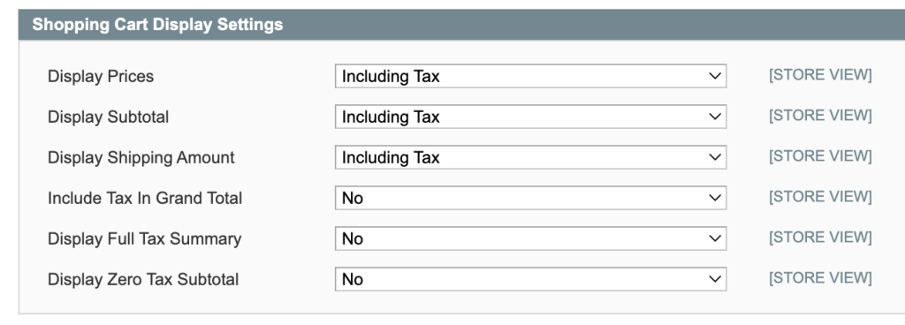Click the Display Shipping Amount label
The width and height of the screenshot is (905, 325).
click(141, 157)
